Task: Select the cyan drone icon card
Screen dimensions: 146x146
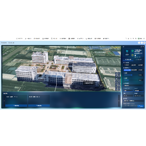Action: (127, 53)
